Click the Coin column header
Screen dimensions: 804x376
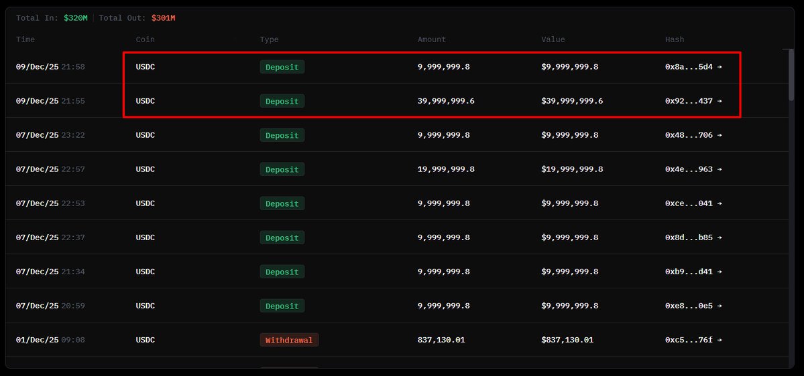click(145, 39)
